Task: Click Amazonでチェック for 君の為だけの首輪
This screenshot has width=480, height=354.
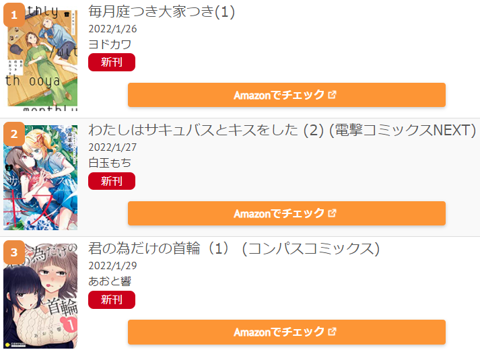Action: (x=287, y=332)
